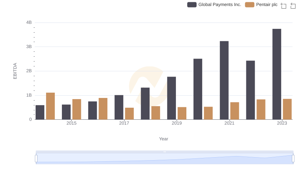Select Global Payments bar for 2014
Screen dimensions: 300x173
40,112
